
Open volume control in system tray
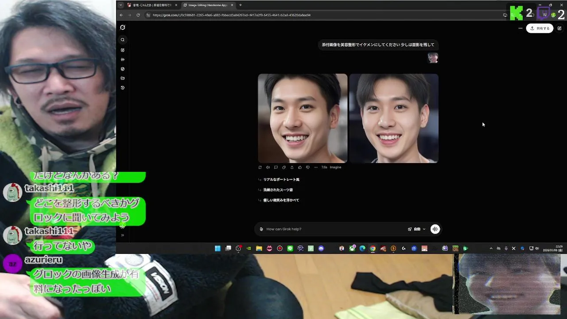click(x=537, y=249)
